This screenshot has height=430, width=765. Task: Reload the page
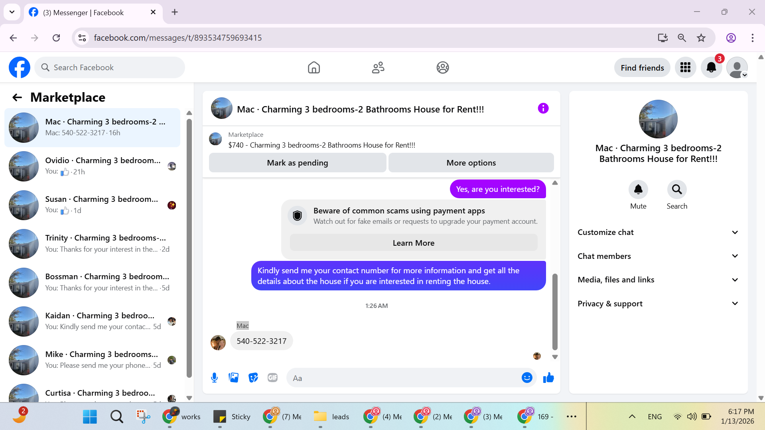click(56, 37)
